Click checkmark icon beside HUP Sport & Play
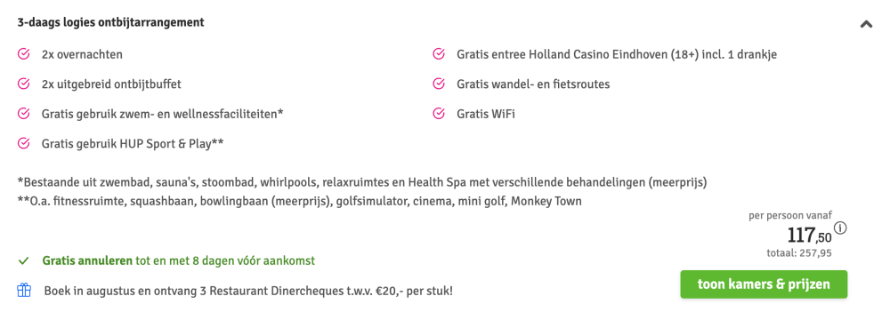 (23, 143)
